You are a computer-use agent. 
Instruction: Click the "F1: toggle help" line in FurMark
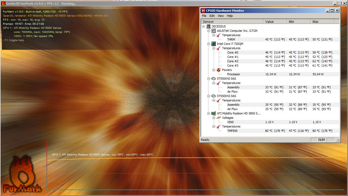(x=14, y=40)
